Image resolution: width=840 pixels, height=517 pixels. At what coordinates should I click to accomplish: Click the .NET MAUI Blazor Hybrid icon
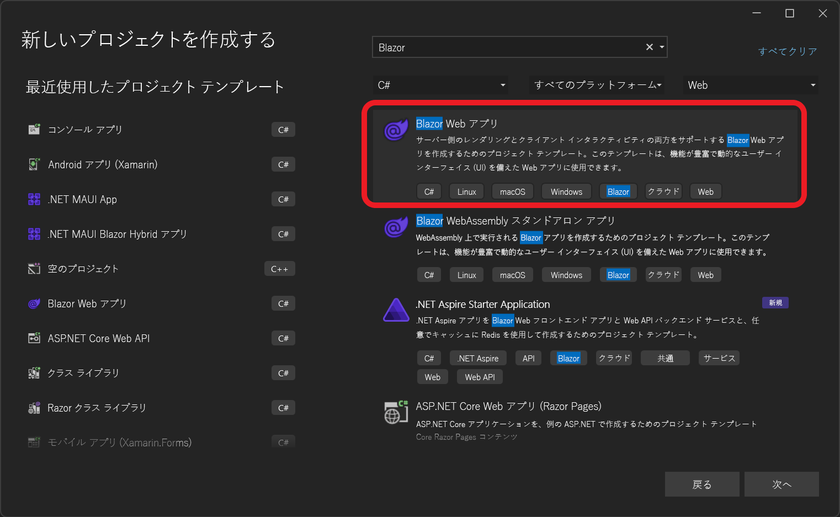pos(34,234)
